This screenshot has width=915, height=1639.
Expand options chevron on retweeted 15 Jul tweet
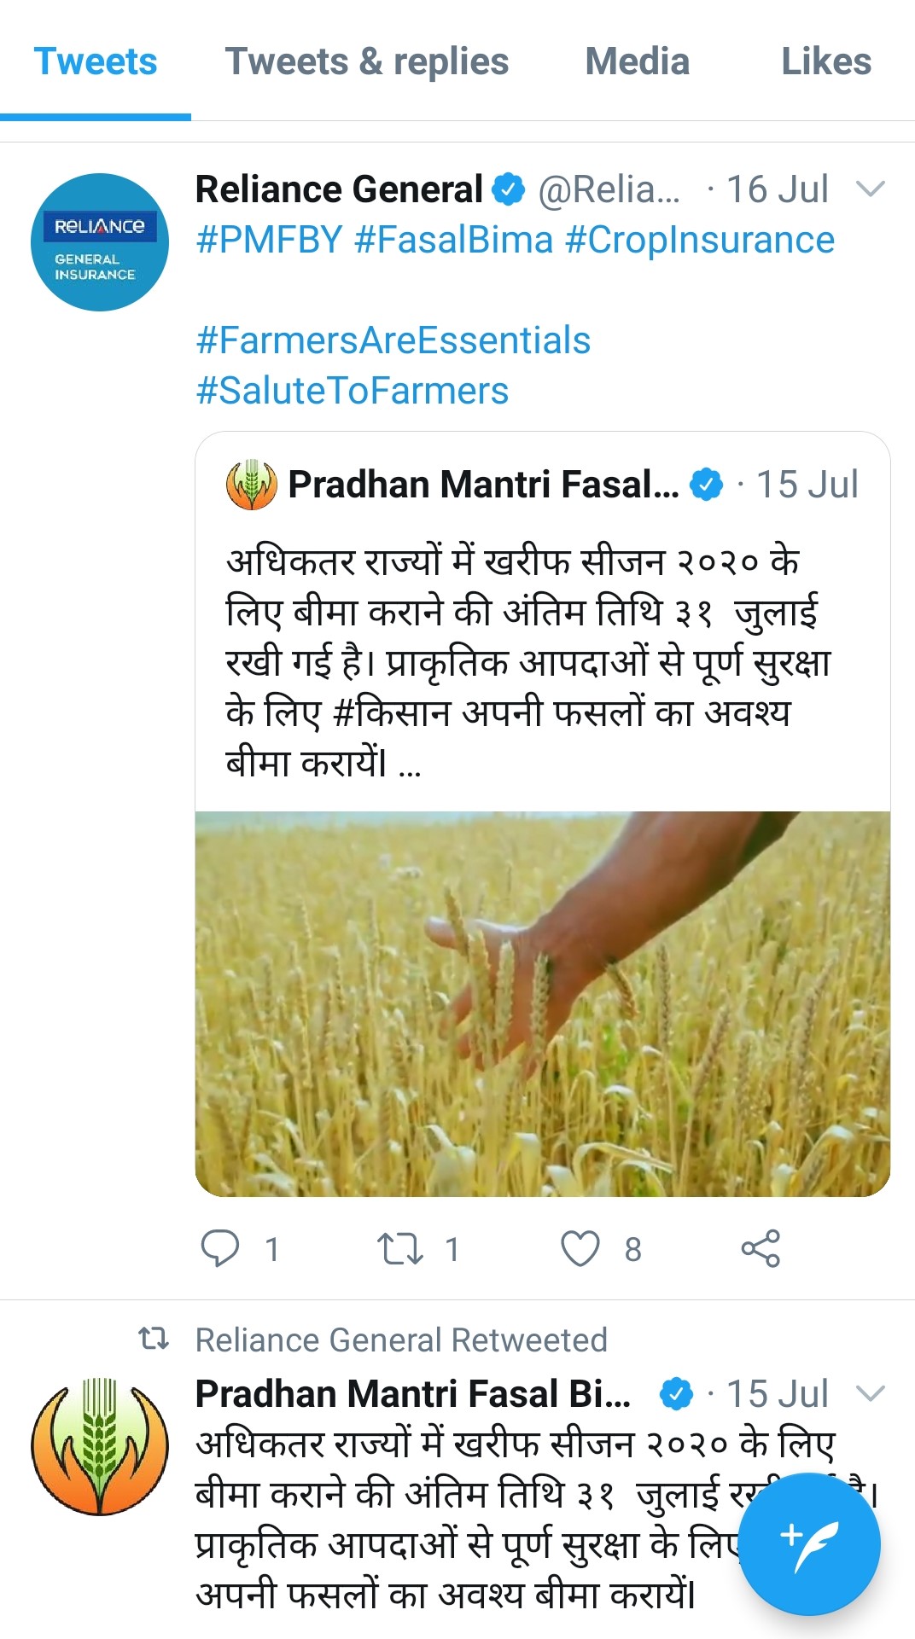(x=870, y=1394)
